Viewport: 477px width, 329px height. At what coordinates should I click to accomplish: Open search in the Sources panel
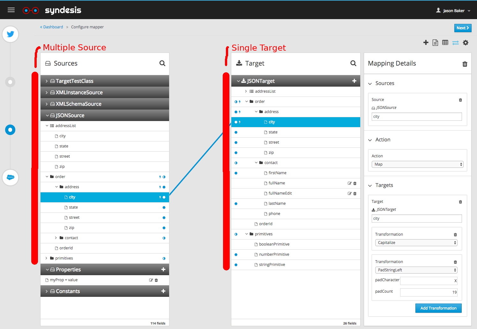pos(162,63)
